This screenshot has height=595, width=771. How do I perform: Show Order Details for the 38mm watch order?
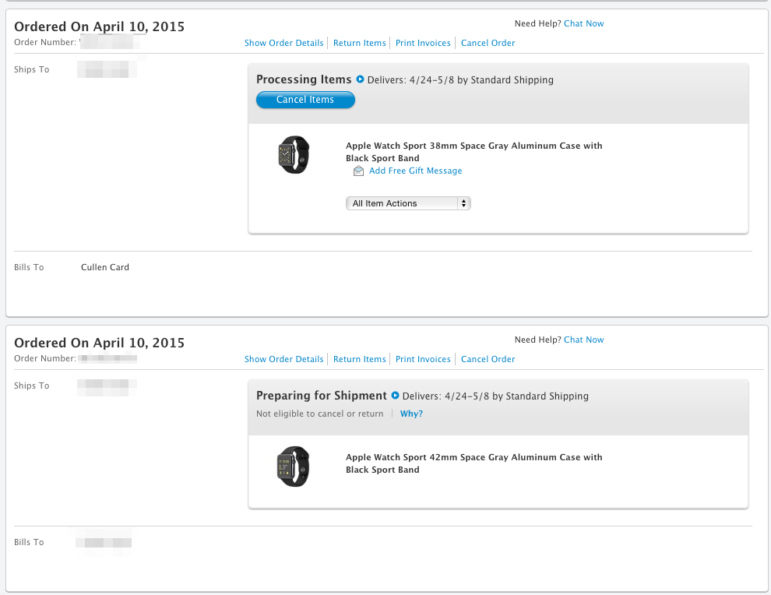pyautogui.click(x=283, y=43)
